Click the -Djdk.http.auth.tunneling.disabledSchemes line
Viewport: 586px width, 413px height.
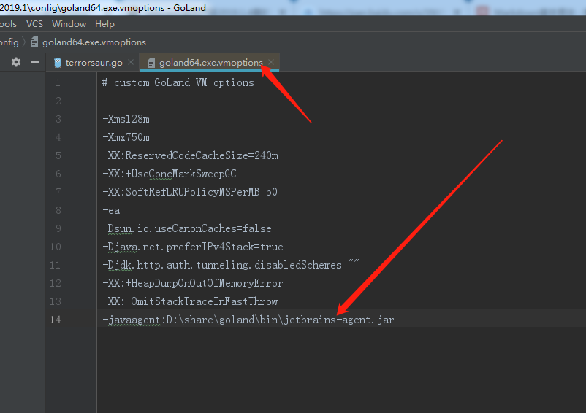click(231, 265)
